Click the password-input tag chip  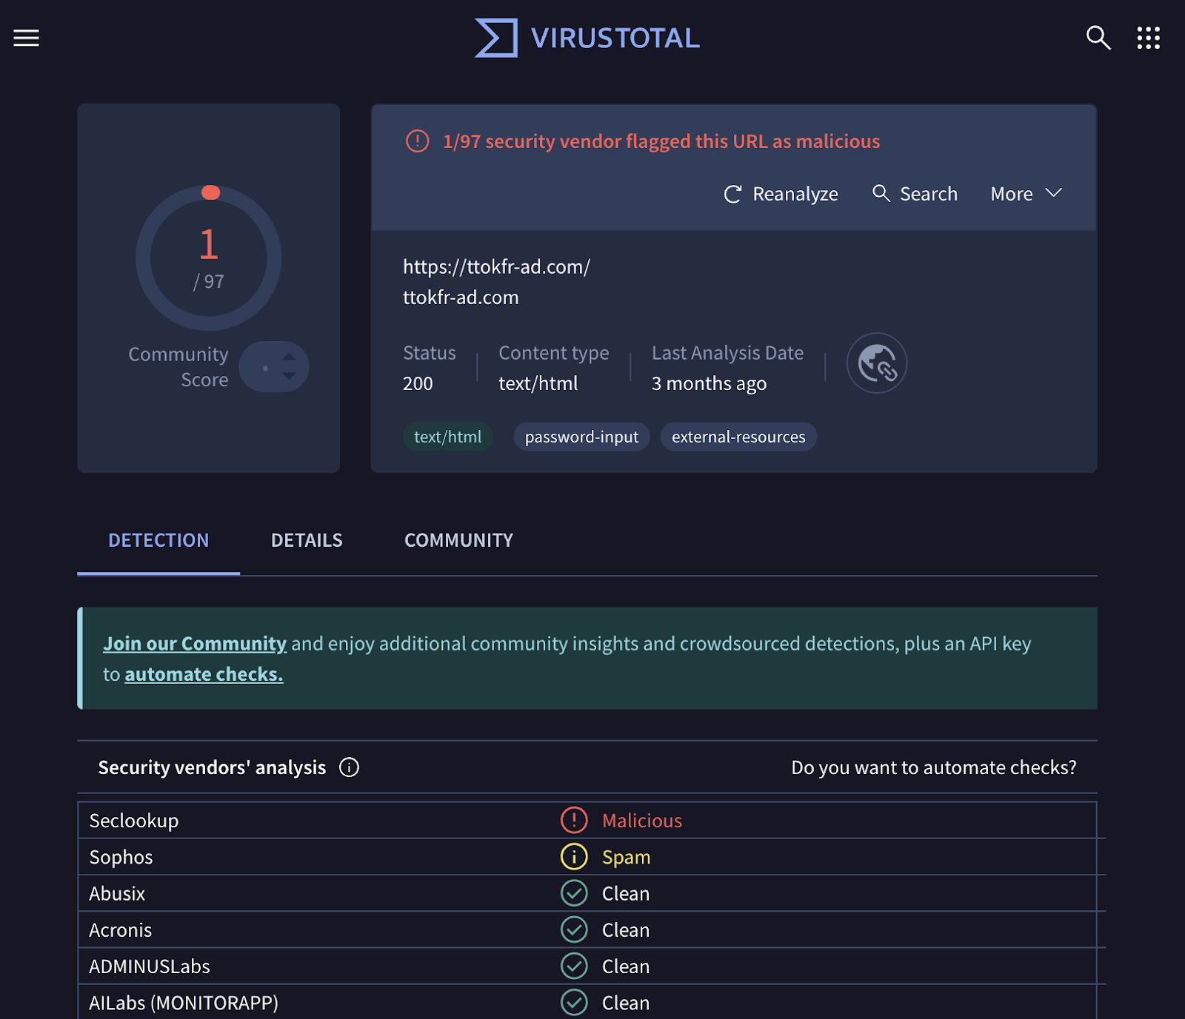tap(581, 437)
